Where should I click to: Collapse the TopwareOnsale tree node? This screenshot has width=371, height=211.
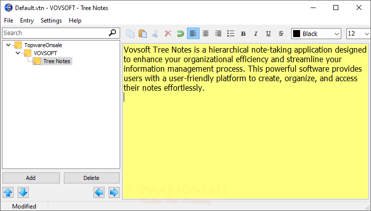pyautogui.click(x=8, y=45)
